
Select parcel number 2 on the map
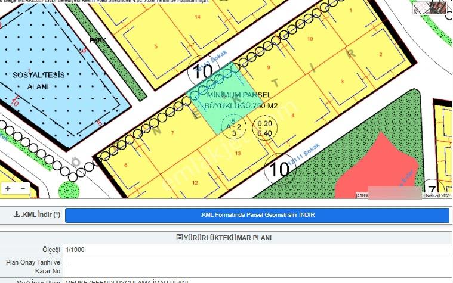[381, 54]
